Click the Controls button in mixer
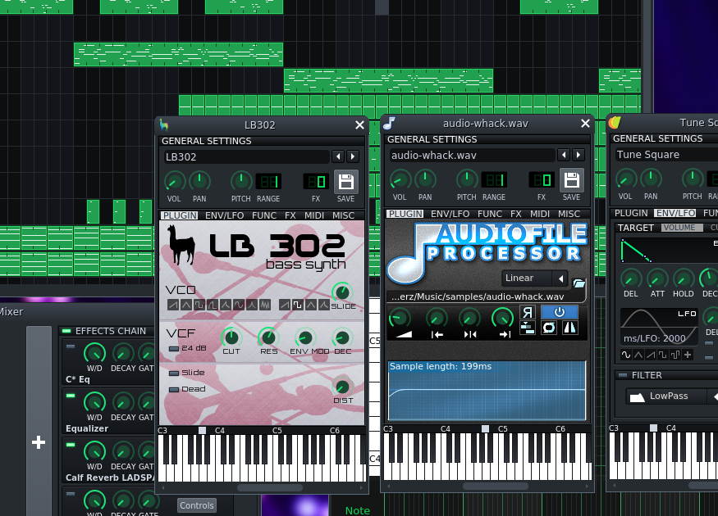 [197, 505]
